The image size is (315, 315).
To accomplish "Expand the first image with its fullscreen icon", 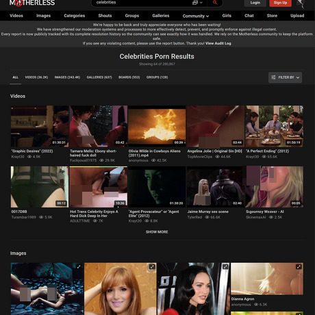I will click(79, 266).
